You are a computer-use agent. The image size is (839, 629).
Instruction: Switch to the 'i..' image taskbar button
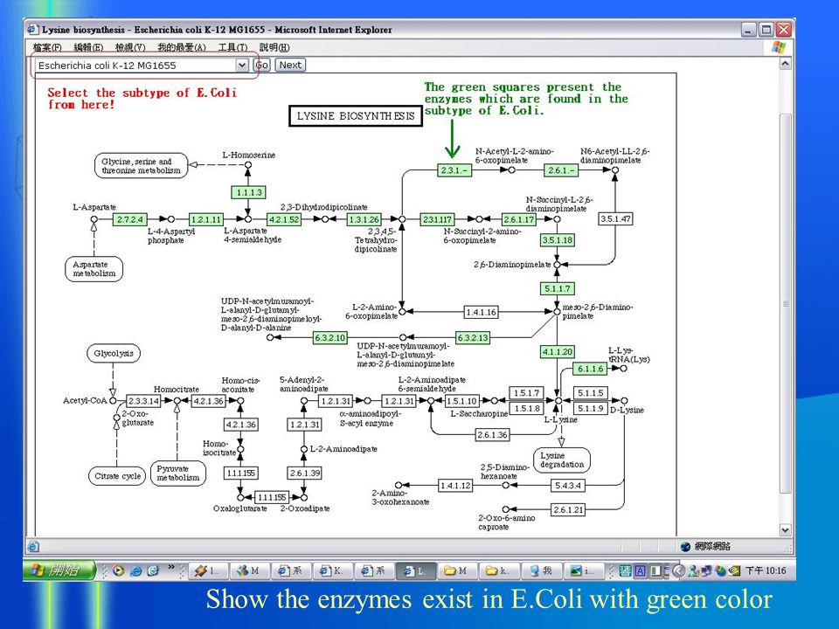click(x=583, y=570)
